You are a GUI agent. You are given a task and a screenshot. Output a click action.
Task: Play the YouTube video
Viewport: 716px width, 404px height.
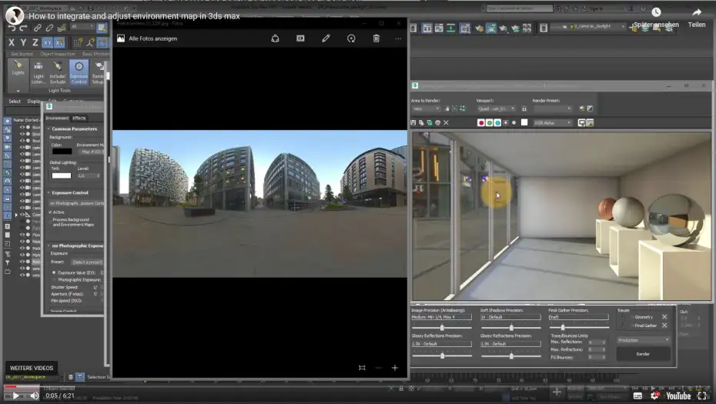(x=16, y=396)
